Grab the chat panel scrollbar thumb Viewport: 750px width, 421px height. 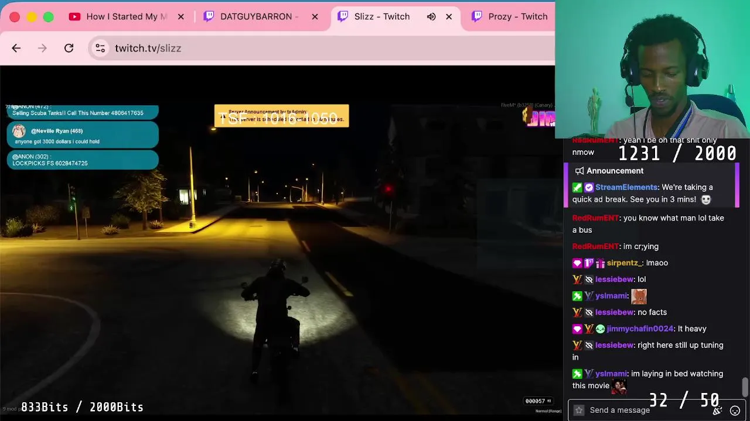tap(745, 387)
